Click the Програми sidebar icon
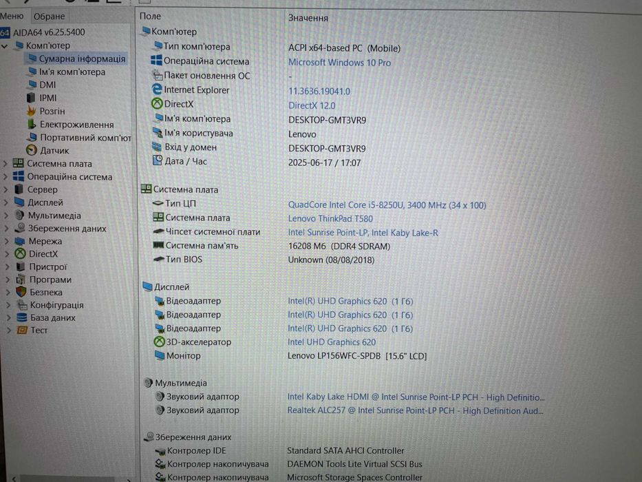 (x=21, y=280)
